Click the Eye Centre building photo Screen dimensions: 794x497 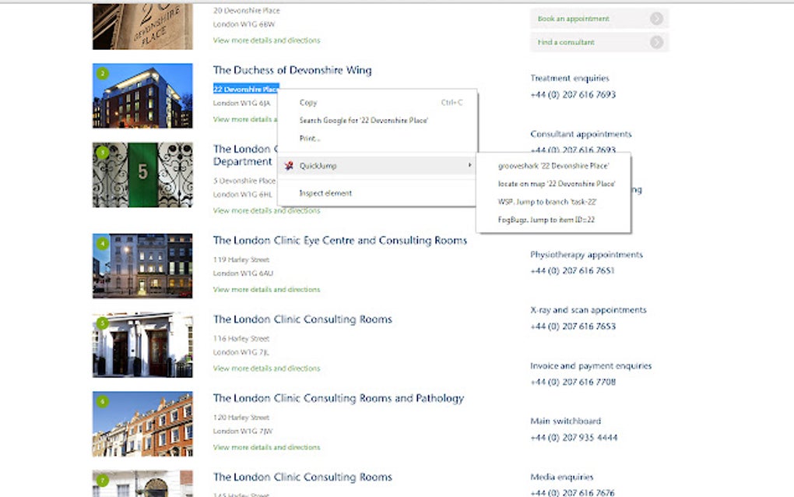tap(142, 266)
